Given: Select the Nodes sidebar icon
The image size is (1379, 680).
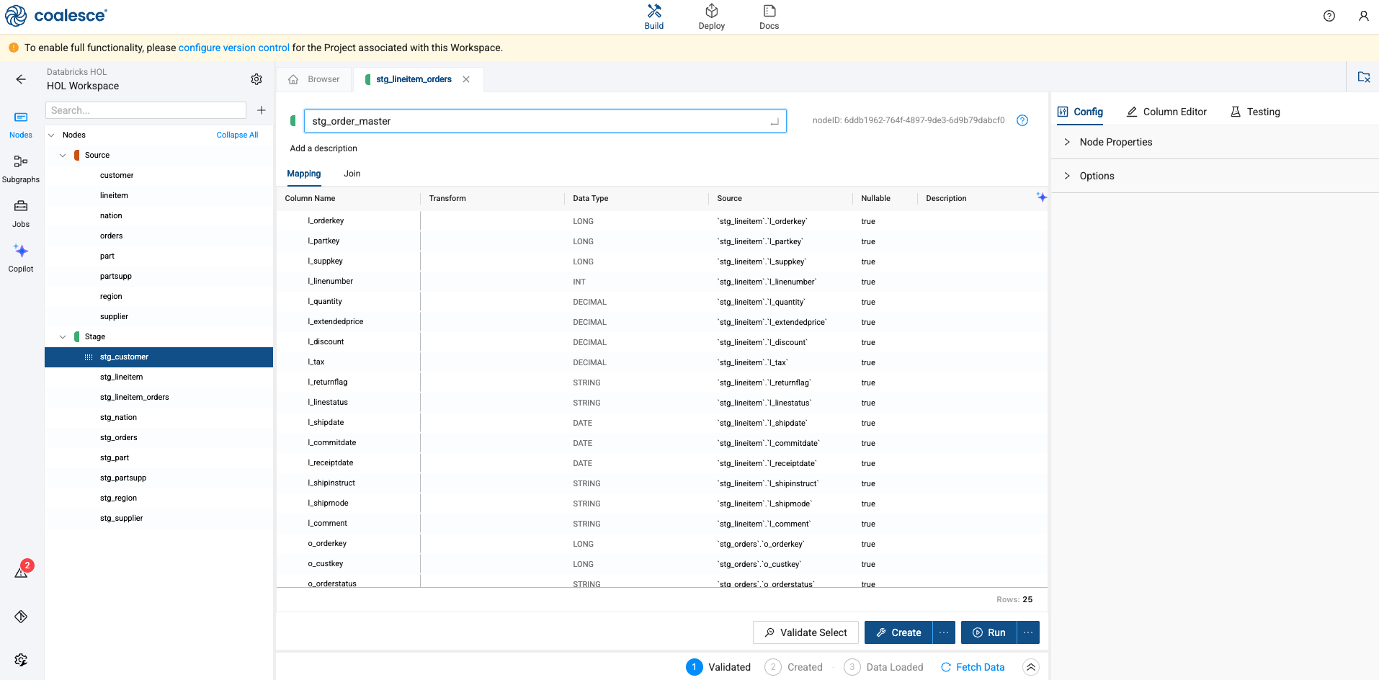Looking at the screenshot, I should (x=21, y=124).
